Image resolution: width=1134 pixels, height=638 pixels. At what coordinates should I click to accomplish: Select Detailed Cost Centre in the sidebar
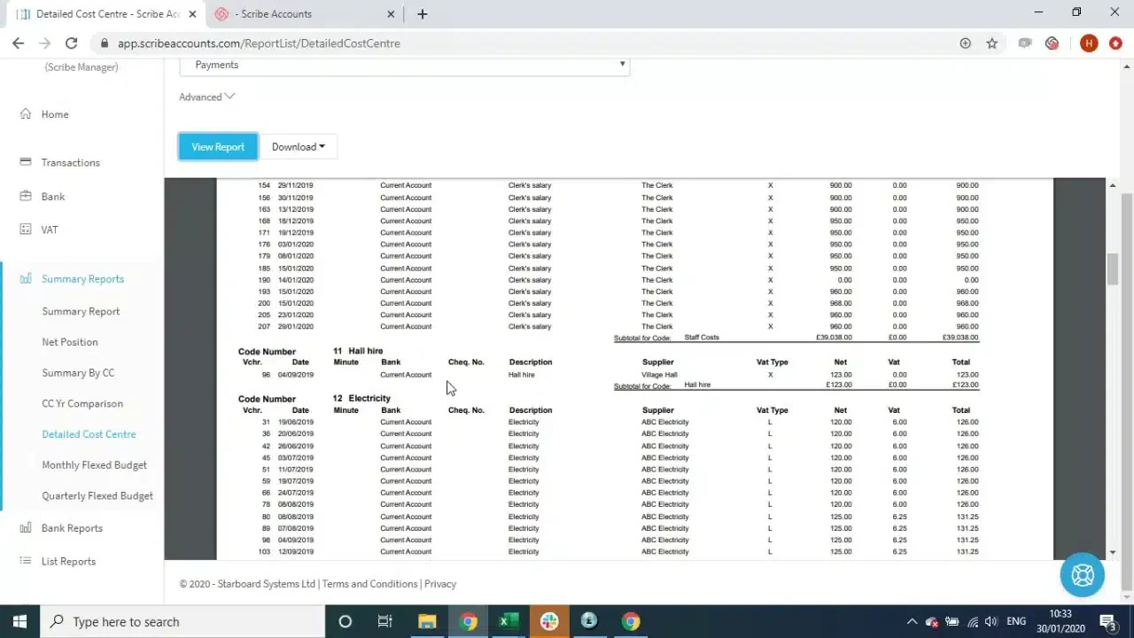89,434
